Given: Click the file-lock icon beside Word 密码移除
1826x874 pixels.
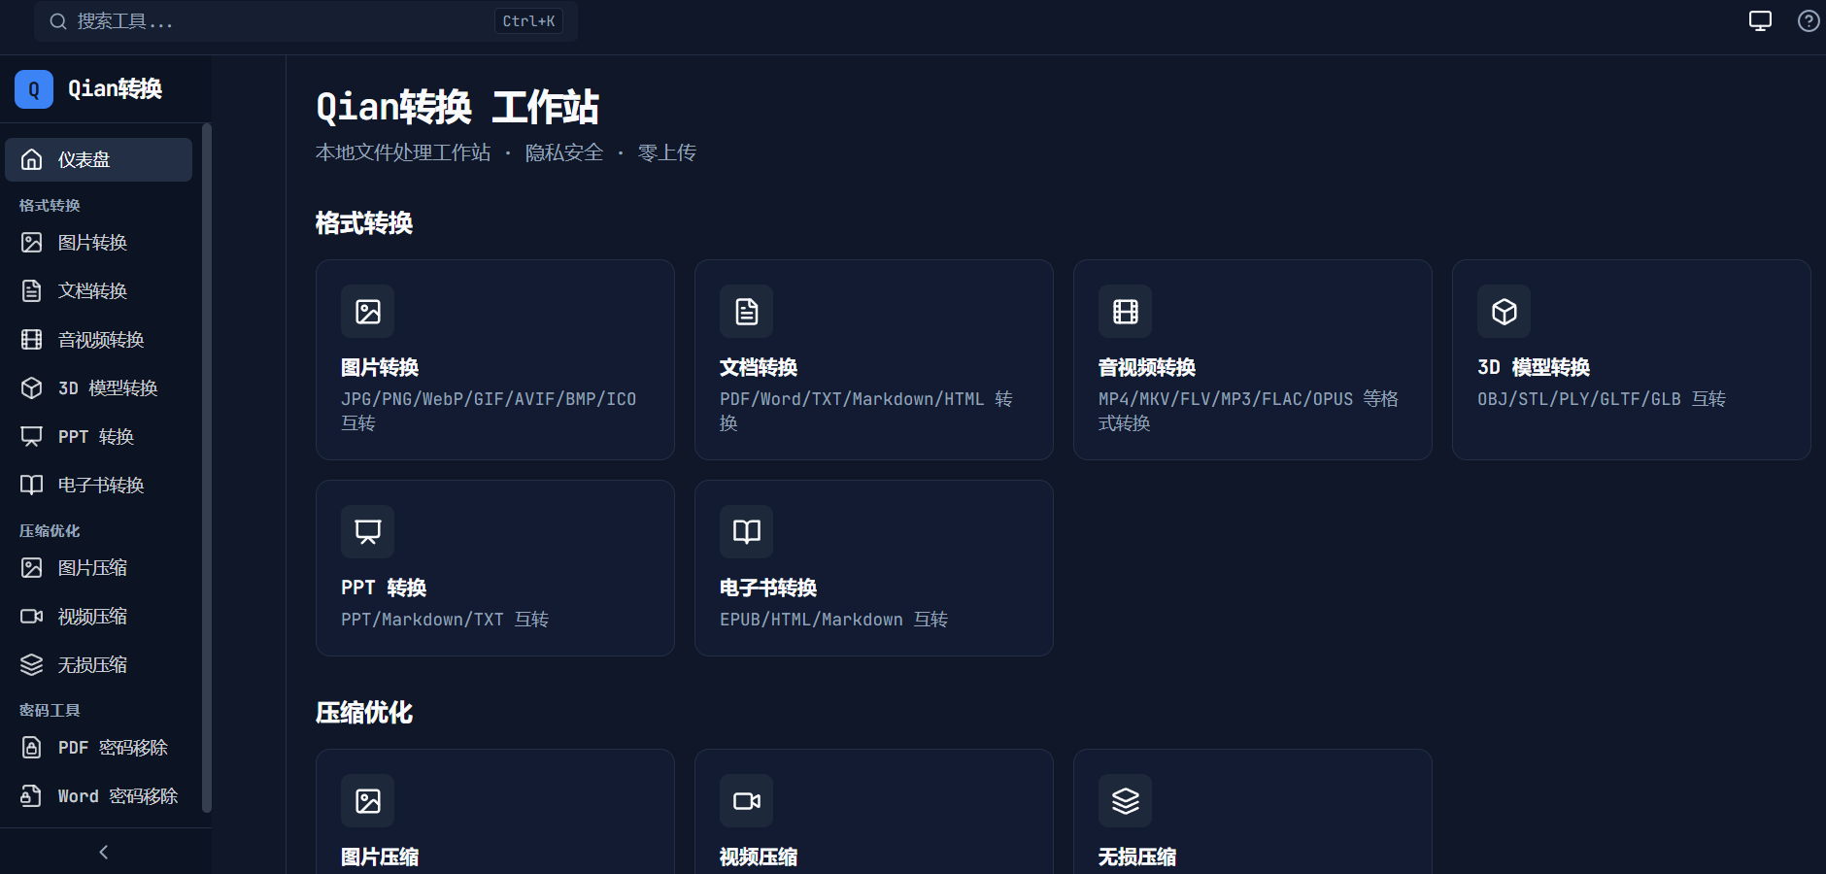Looking at the screenshot, I should point(32,796).
